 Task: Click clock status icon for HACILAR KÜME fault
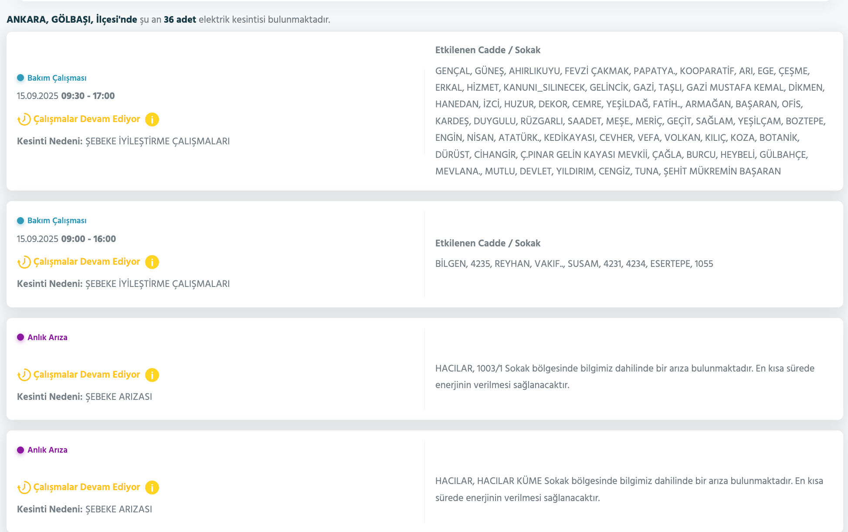point(24,488)
